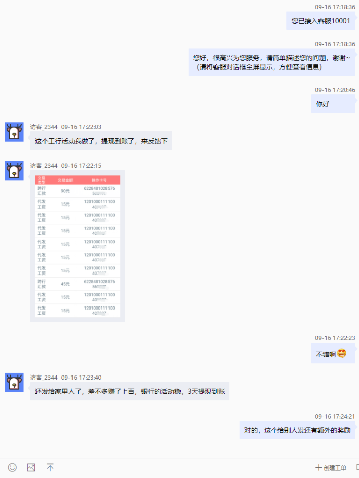The image size is (359, 478).
Task: Click the 09-16 17:20:46 timestamp
Action: coord(335,90)
